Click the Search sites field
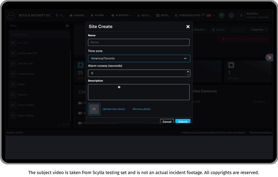 [39, 35]
